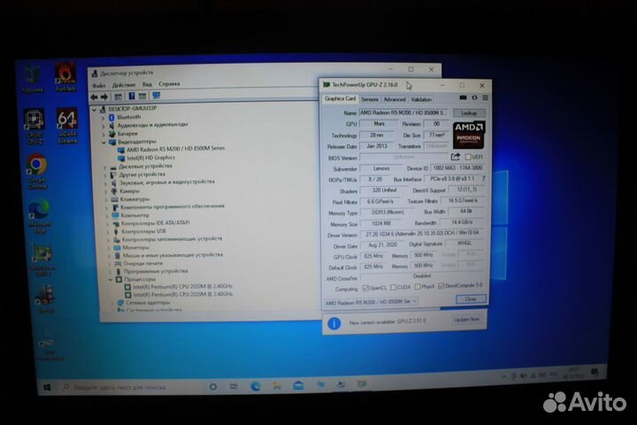Select Контроллеры IDE ATA/ATAPI row
The image size is (637, 425).
click(x=150, y=223)
